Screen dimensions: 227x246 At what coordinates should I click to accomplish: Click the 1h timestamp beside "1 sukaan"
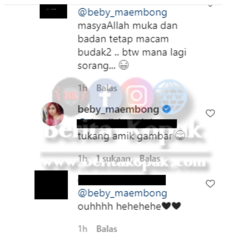point(83,158)
